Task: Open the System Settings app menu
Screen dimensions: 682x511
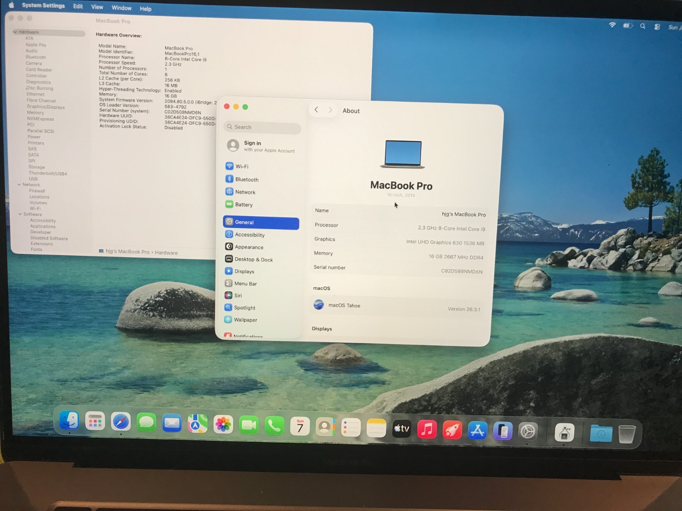Action: point(43,6)
